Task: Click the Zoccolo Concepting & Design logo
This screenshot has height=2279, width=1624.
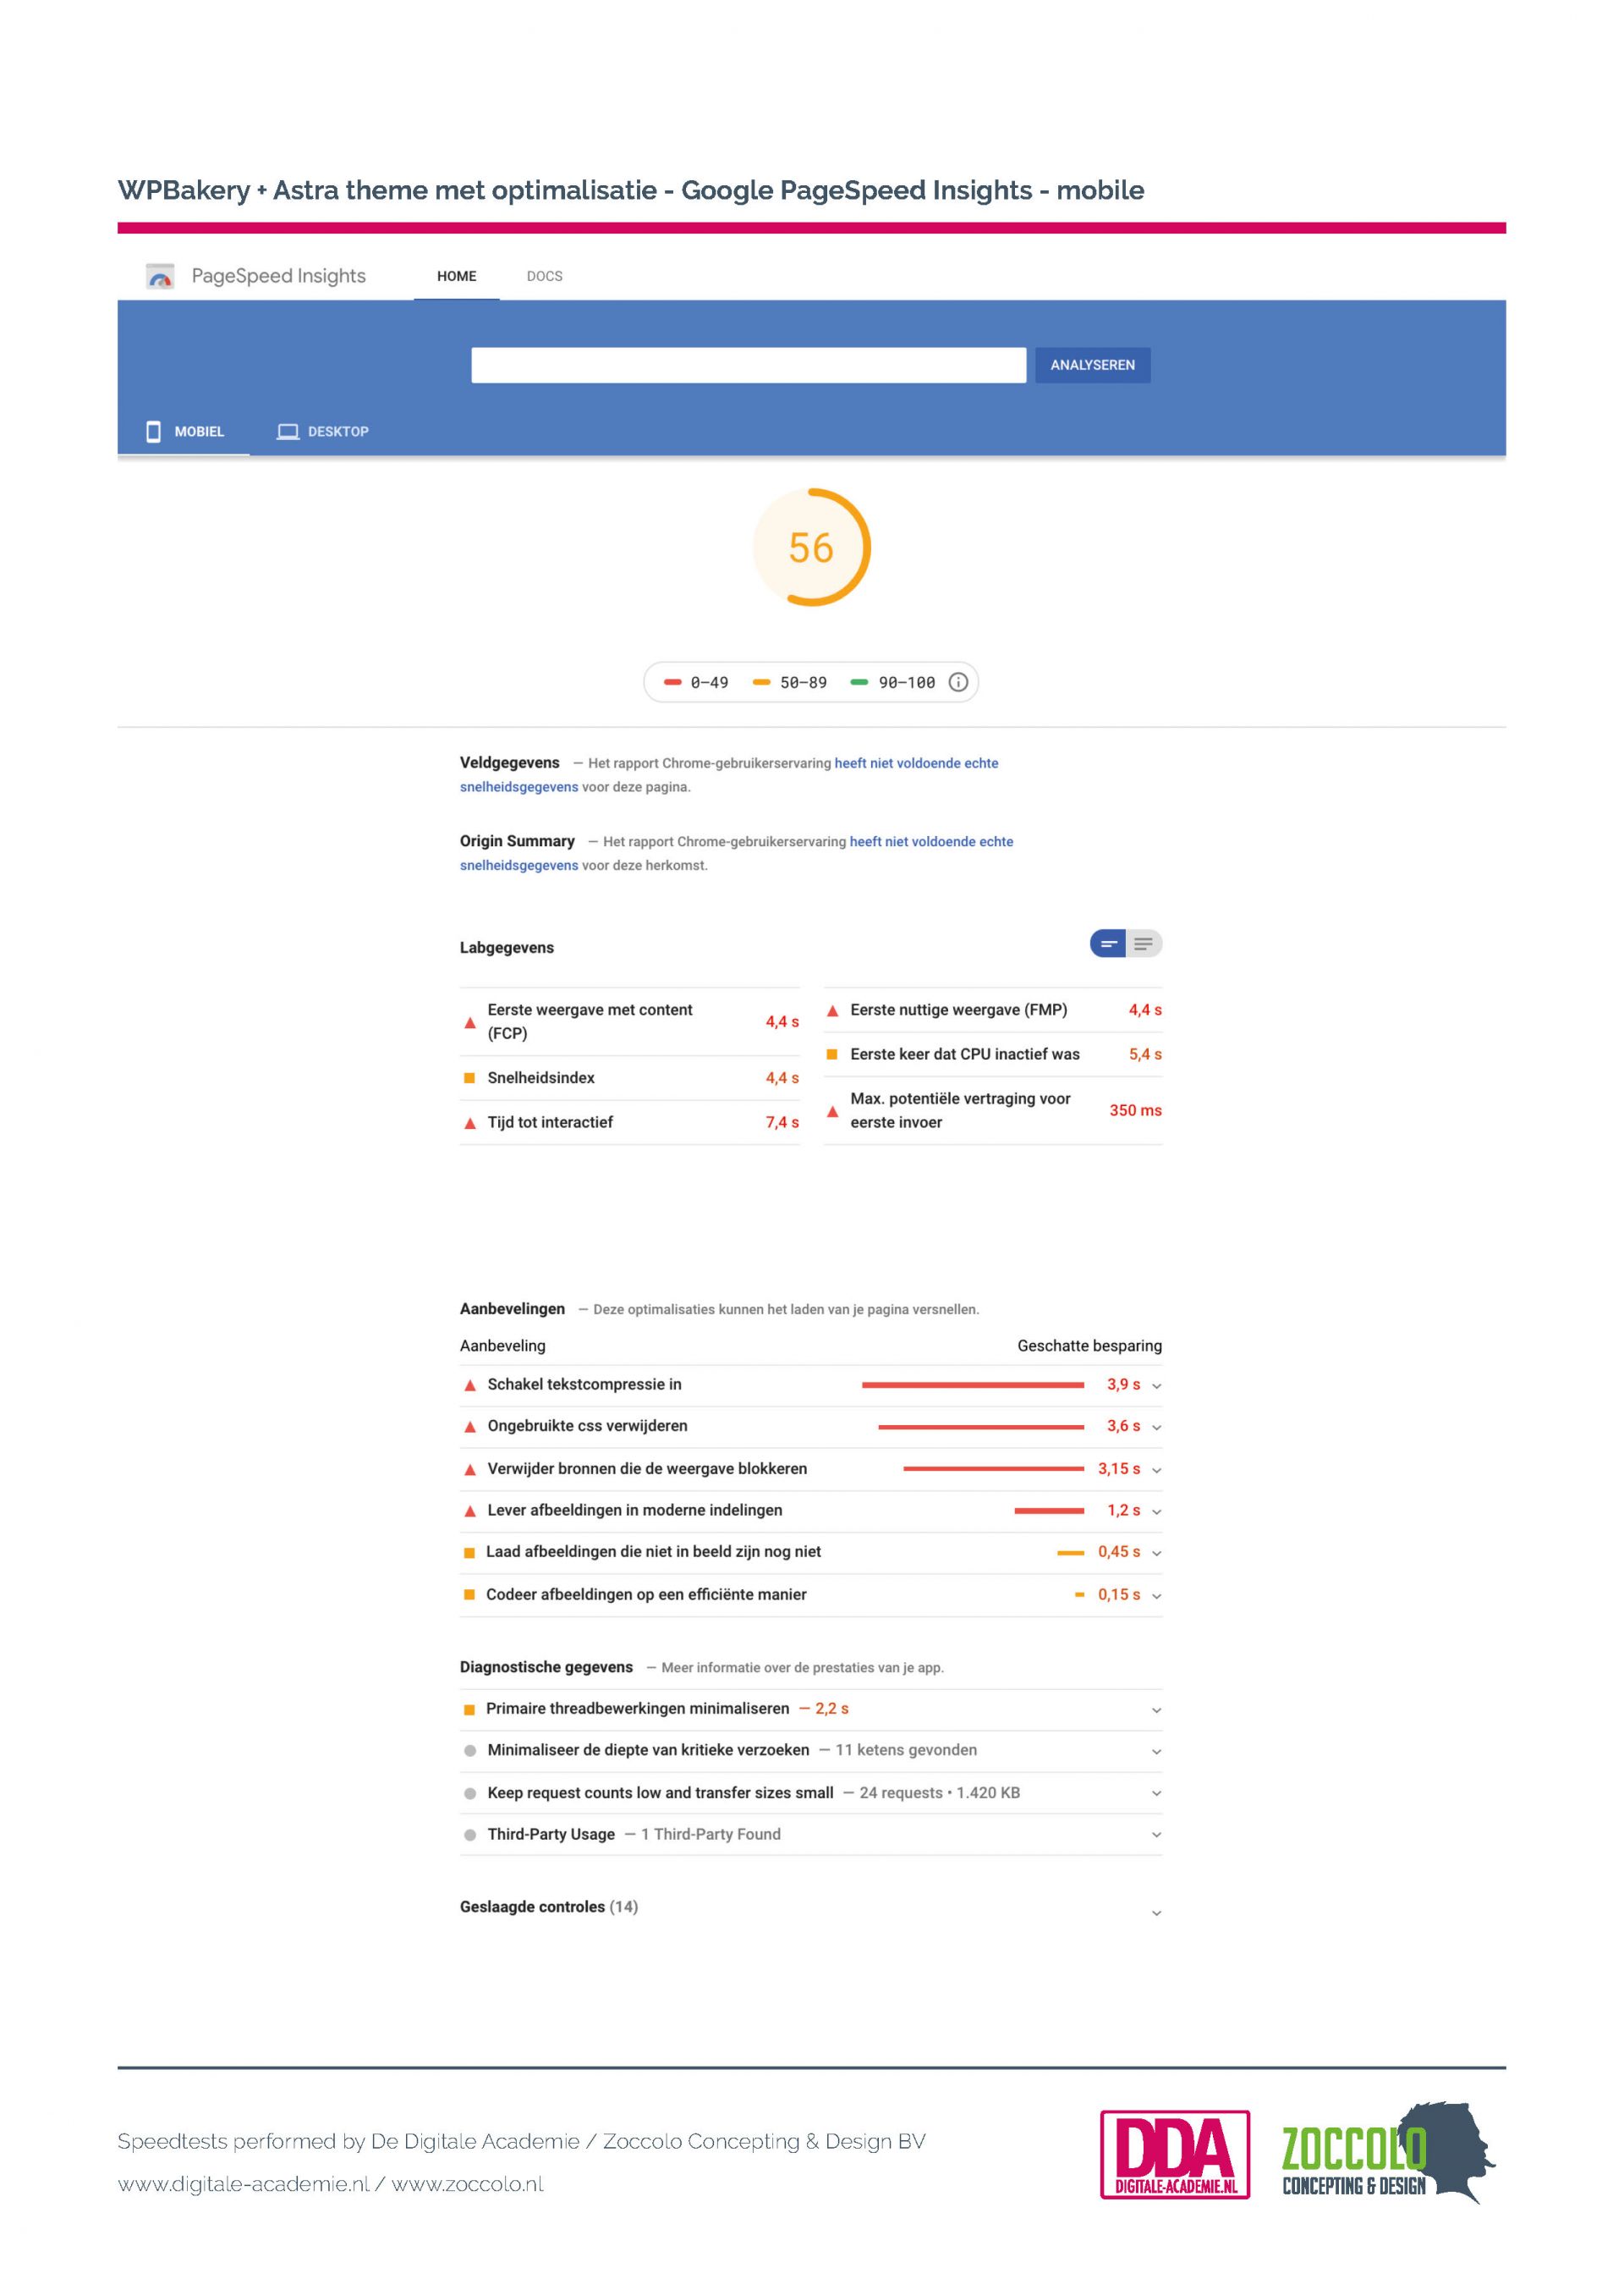Action: tap(1388, 2153)
